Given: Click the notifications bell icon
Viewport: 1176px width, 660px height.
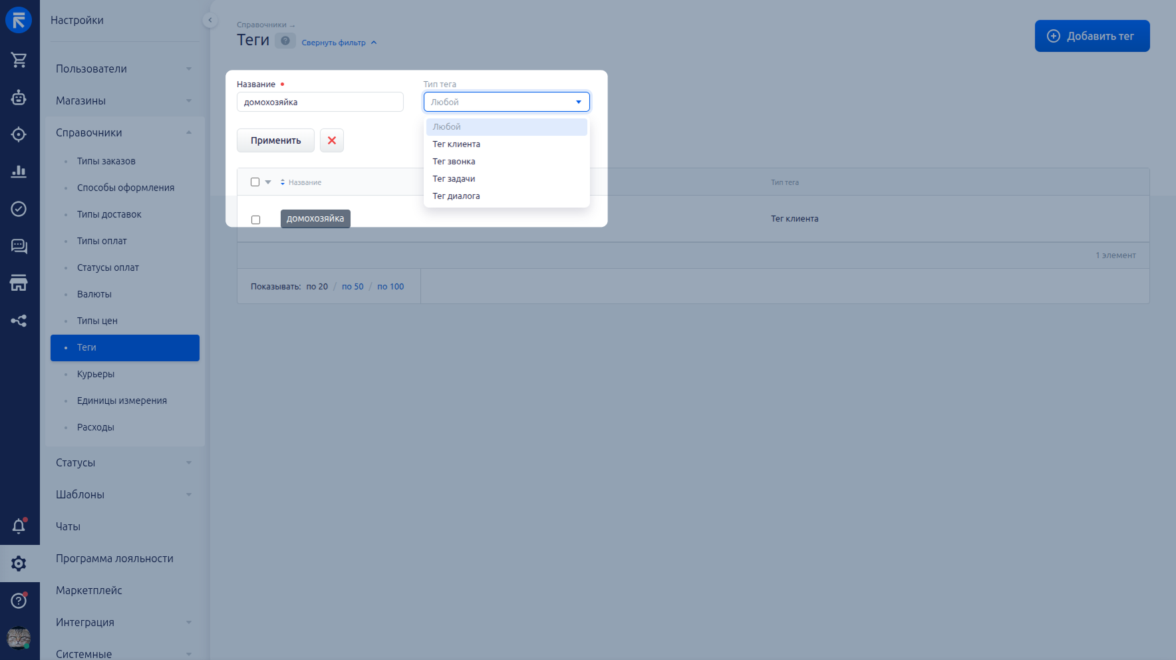Looking at the screenshot, I should (19, 526).
